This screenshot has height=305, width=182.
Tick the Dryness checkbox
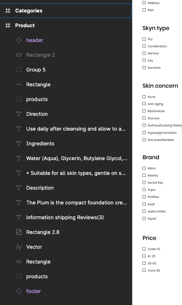click(144, 118)
